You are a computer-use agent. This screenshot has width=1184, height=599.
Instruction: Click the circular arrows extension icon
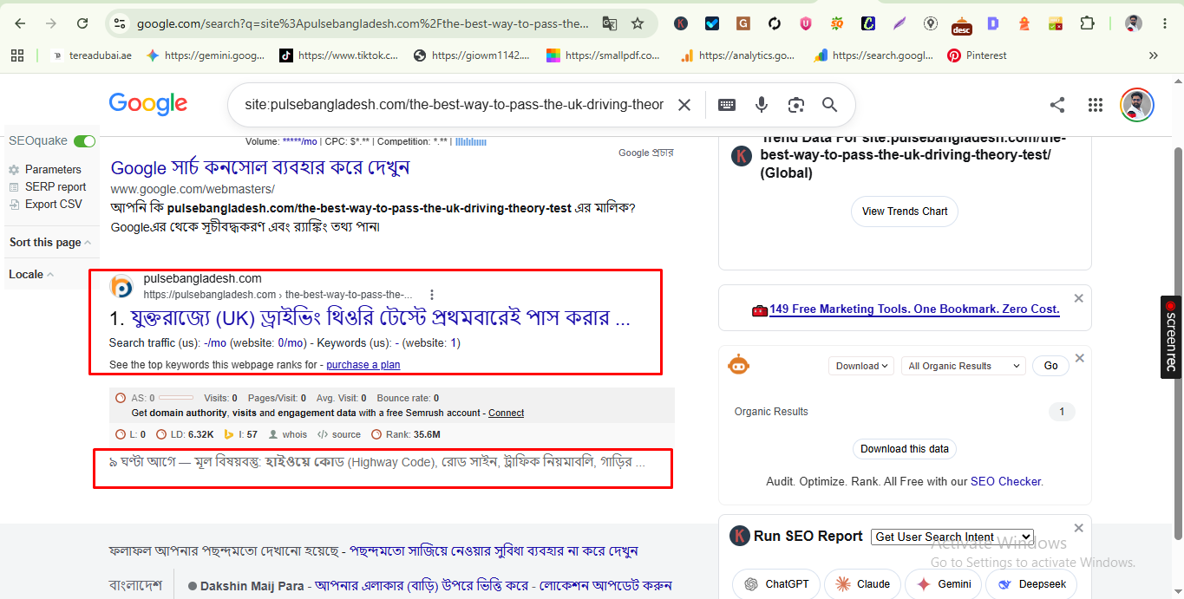tap(775, 23)
